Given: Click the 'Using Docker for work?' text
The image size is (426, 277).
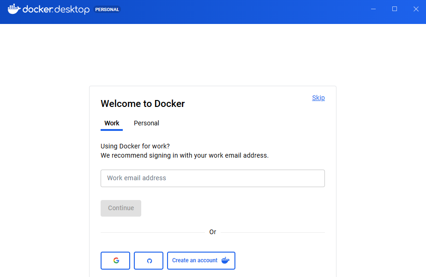Looking at the screenshot, I should click(x=135, y=146).
